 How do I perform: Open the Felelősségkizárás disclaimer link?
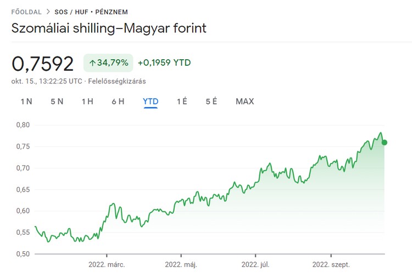tap(121, 81)
